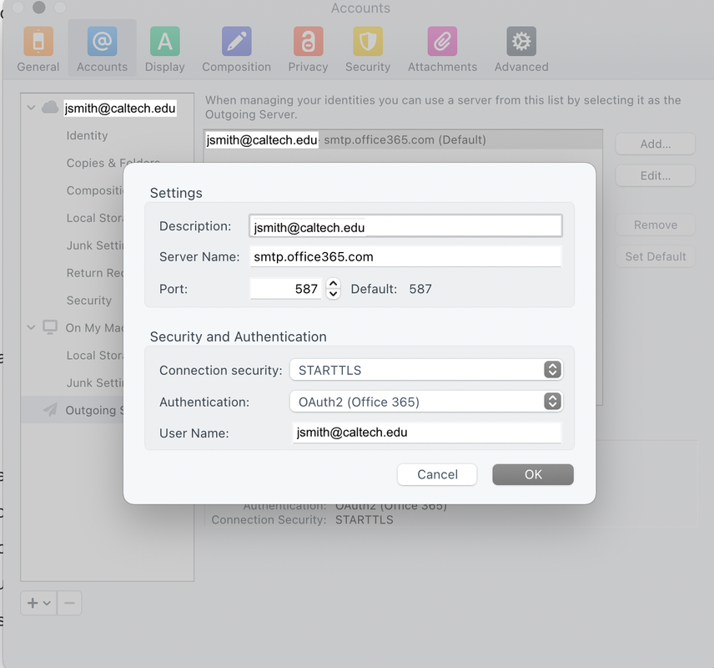Select the Accounts toolbar icon

pos(102,42)
